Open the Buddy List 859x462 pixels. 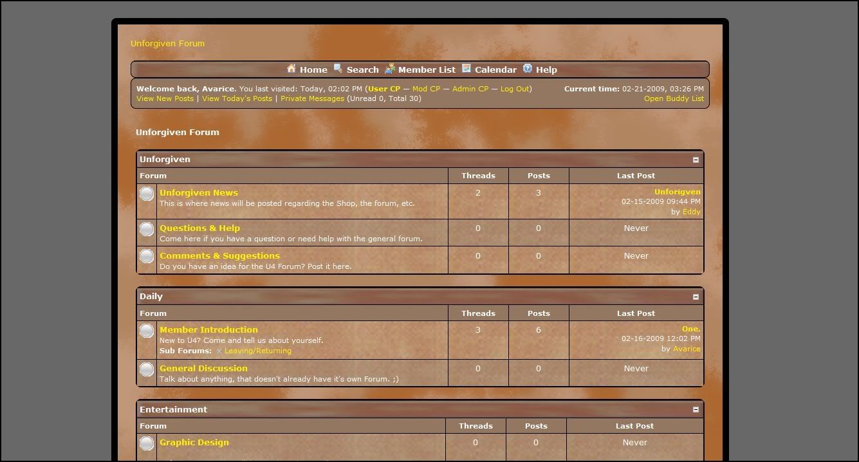coord(674,98)
